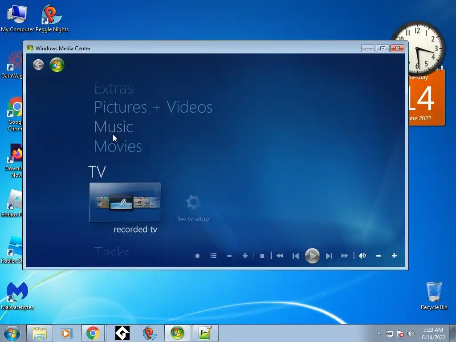
Task: Open the black-and-white G taskbar app
Action: (x=122, y=333)
